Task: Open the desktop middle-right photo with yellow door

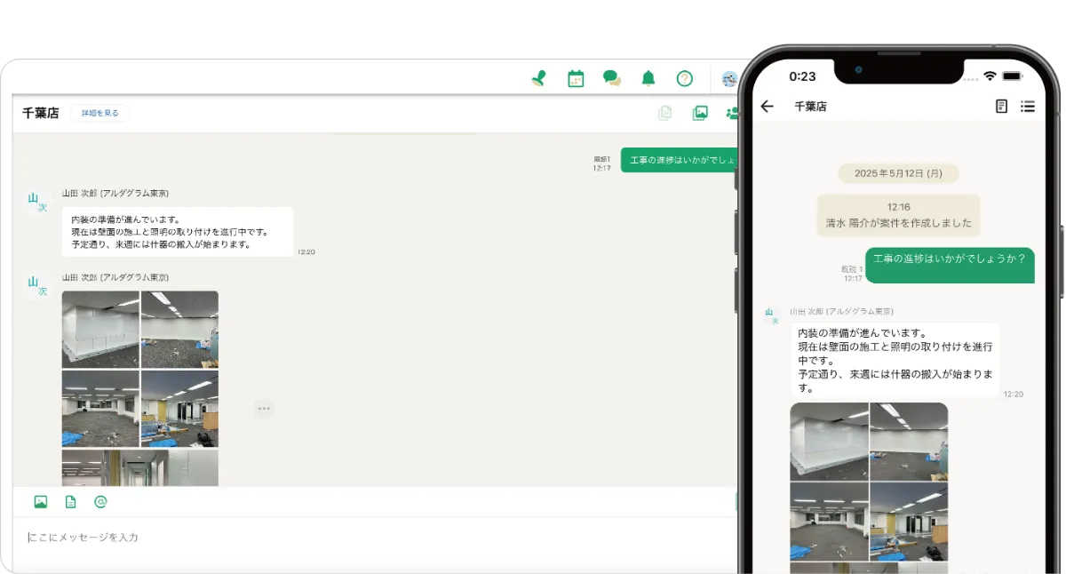Action: coord(179,409)
